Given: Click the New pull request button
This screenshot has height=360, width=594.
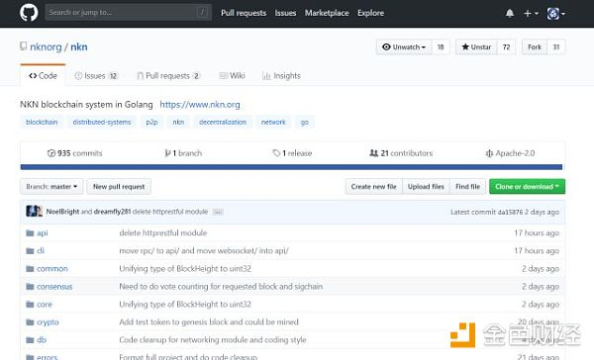Looking at the screenshot, I should [x=119, y=187].
